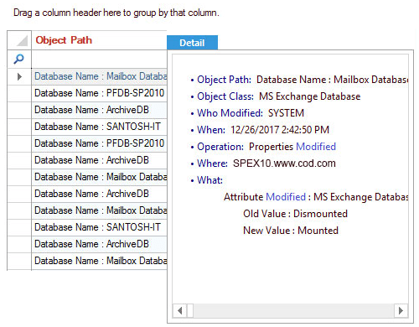Open the Detail tab
419x327 pixels.
[192, 43]
